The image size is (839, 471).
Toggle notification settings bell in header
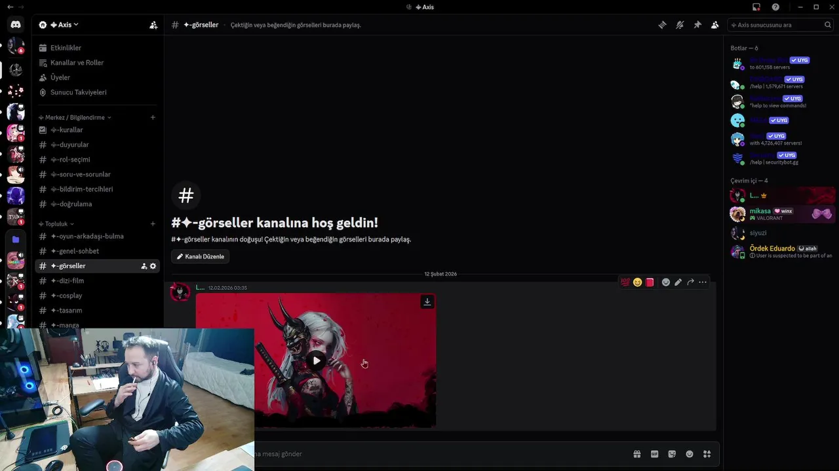click(x=680, y=25)
